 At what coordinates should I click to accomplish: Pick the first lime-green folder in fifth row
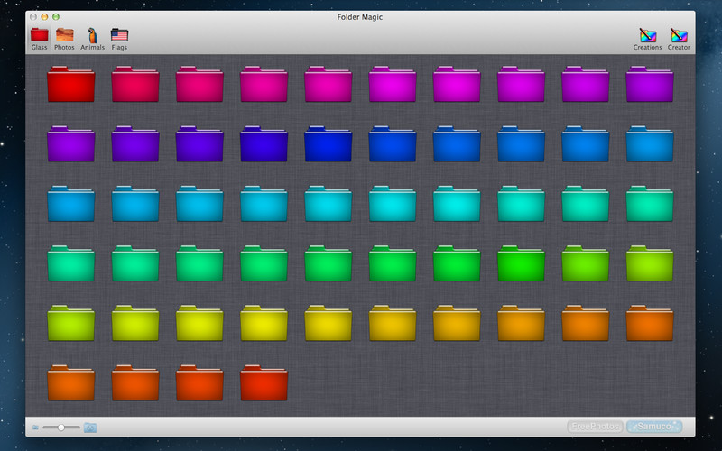tap(71, 323)
